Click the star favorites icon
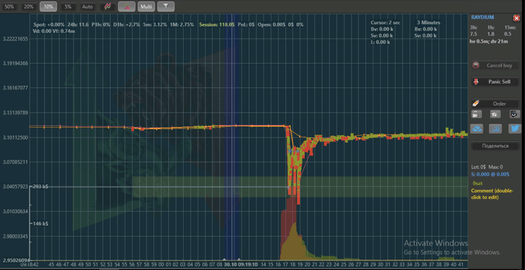Viewport: 525px width, 270px height. point(495,114)
